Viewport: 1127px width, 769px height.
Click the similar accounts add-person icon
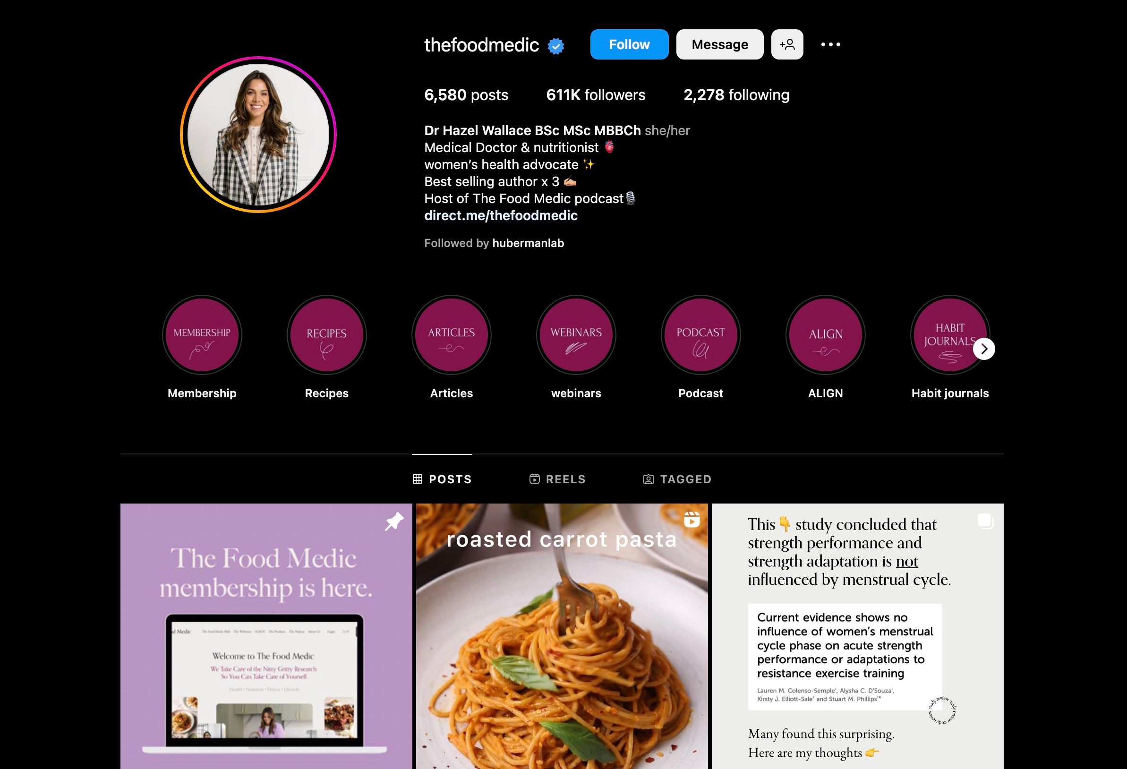(787, 44)
